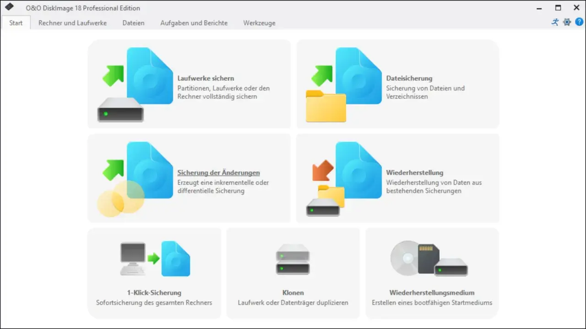This screenshot has height=329, width=586.
Task: Open the Werkzeuge tab
Action: point(259,23)
